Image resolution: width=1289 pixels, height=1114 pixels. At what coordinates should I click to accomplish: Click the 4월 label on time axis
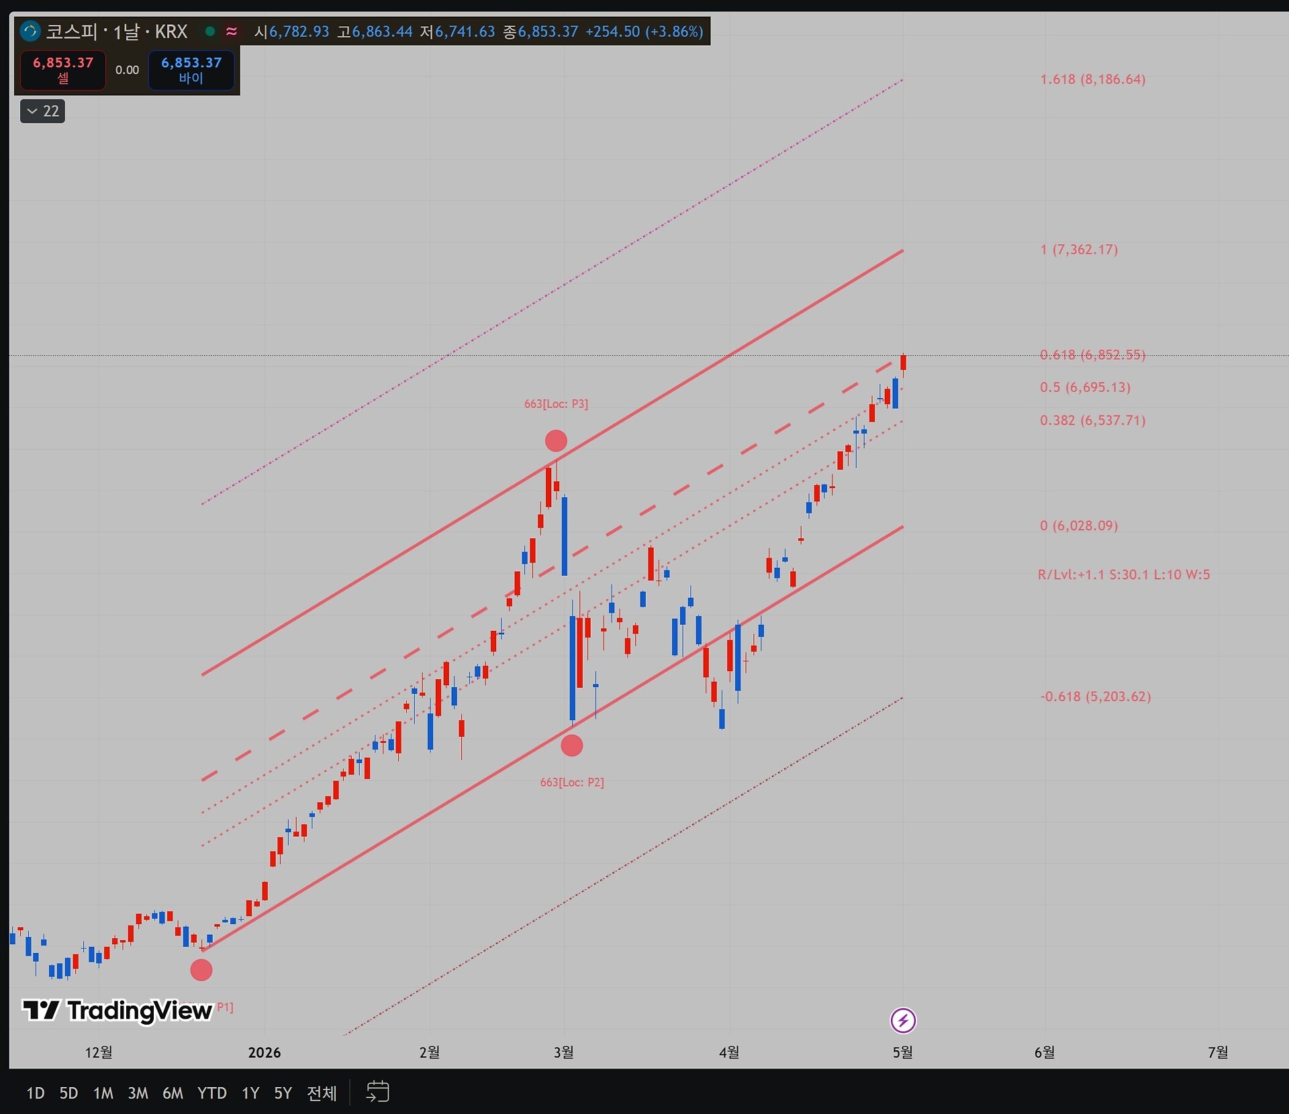[729, 1052]
